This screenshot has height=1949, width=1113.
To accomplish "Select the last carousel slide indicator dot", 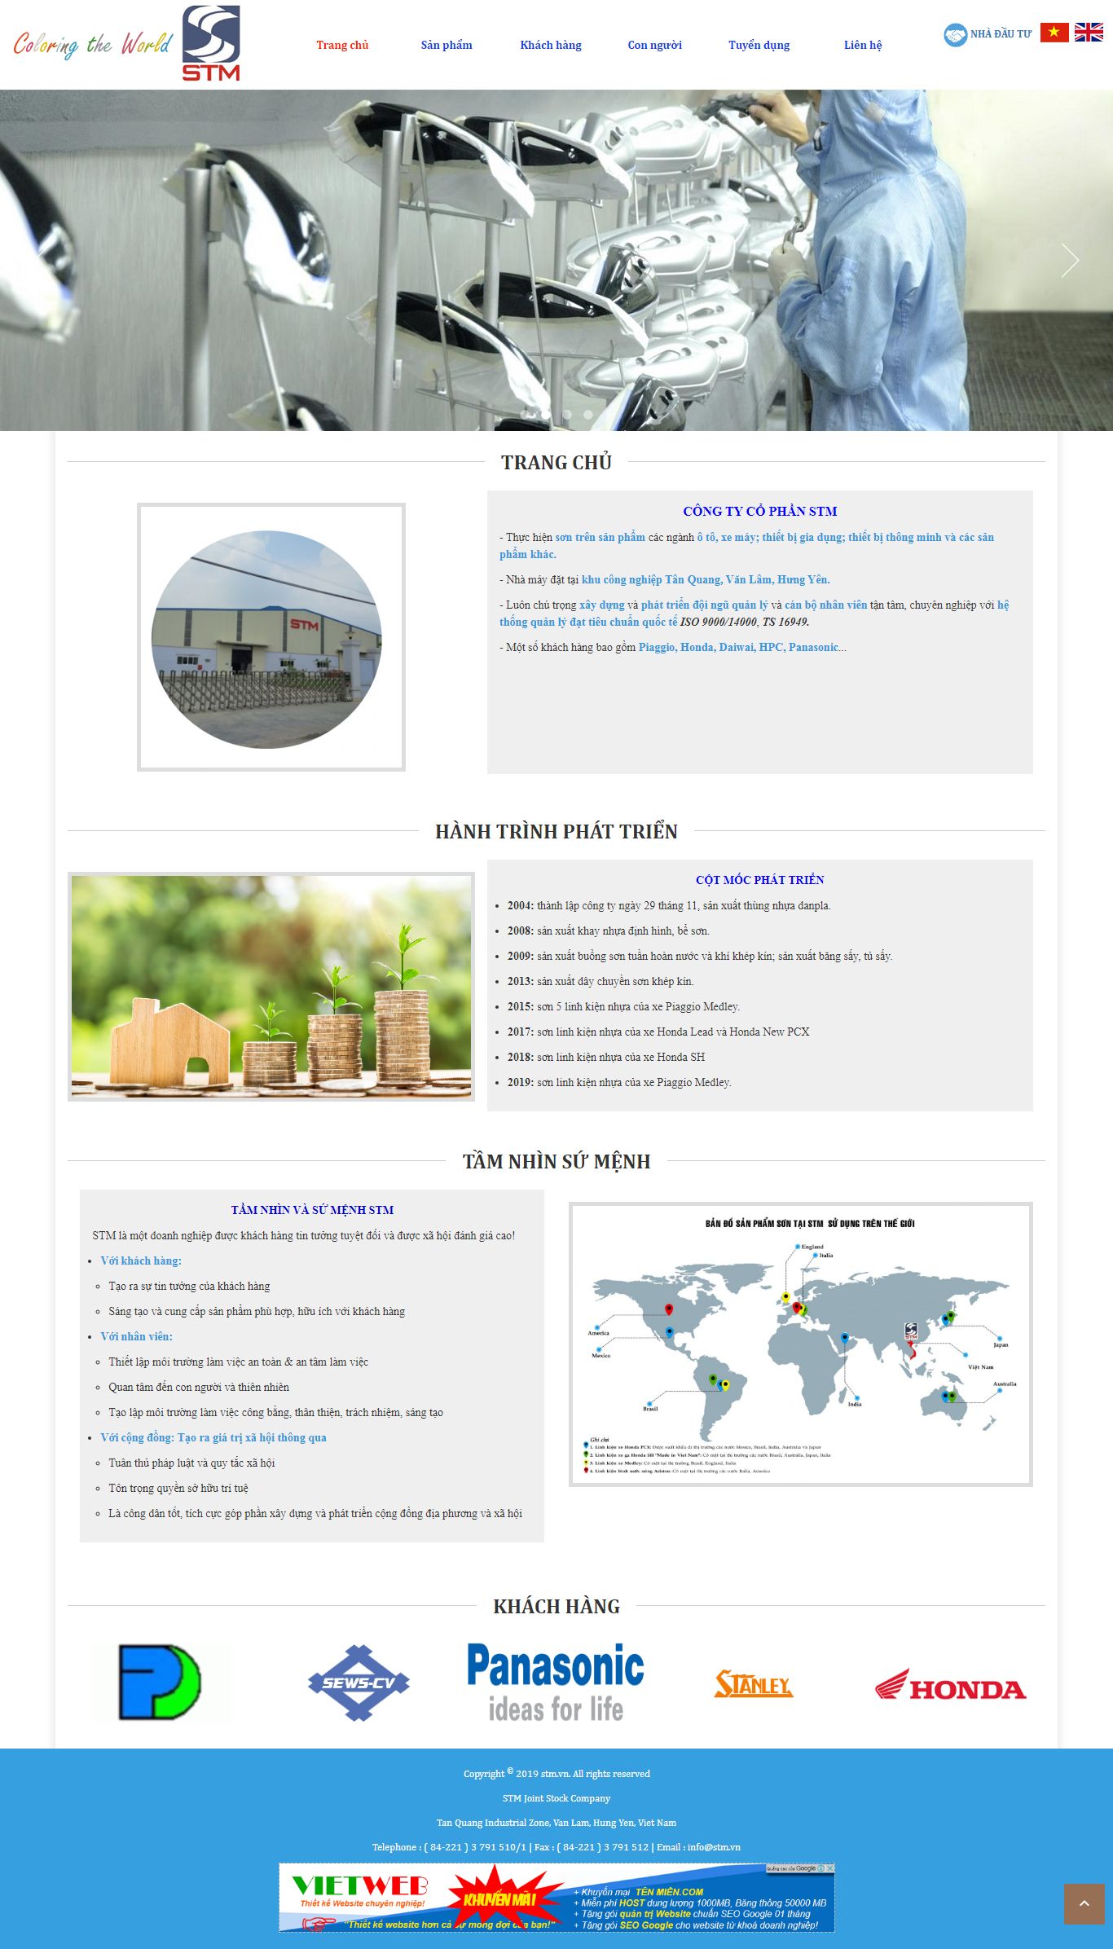I will 588,414.
